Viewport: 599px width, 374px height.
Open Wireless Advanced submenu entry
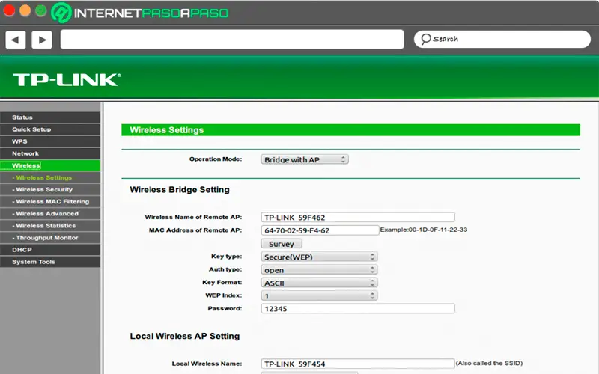[x=50, y=214]
